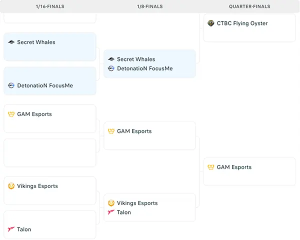The height and width of the screenshot is (240, 300).
Task: Click CTBC Flying Oyster team logo
Action: [211, 23]
